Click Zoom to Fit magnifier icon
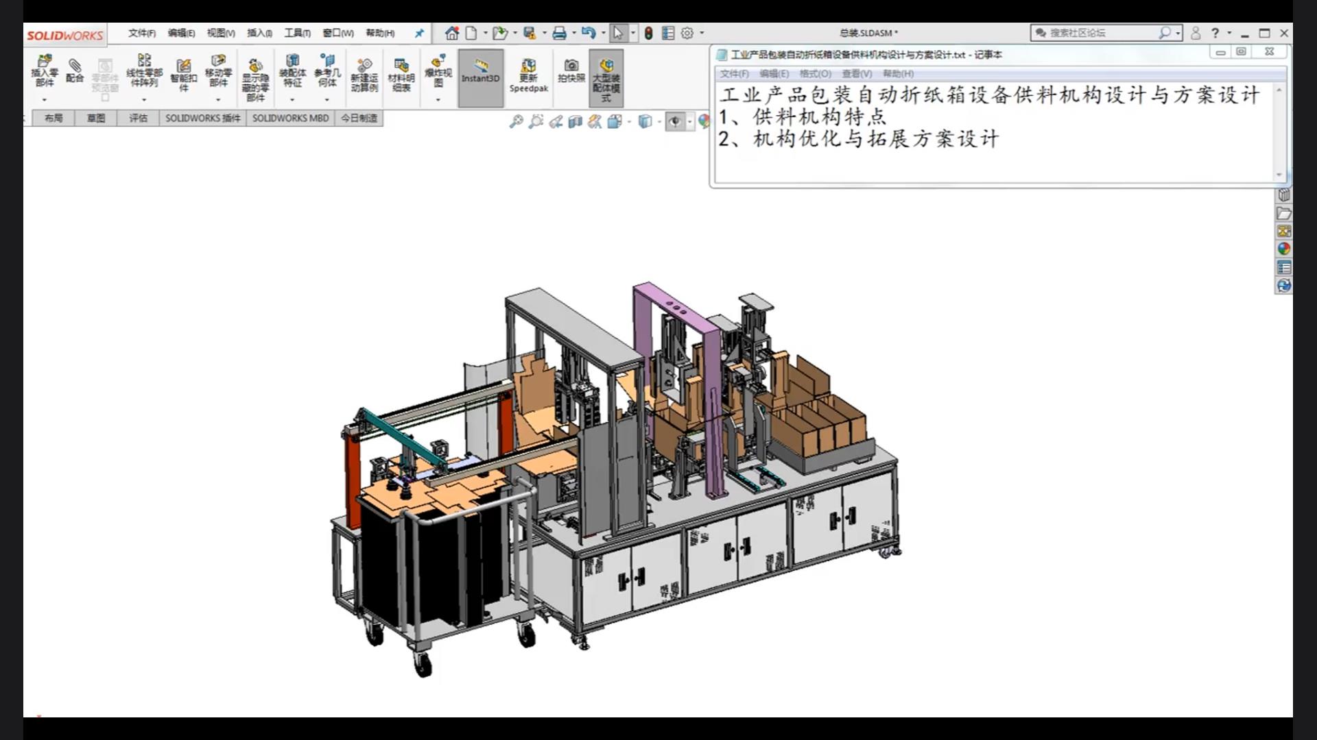 [x=516, y=121]
